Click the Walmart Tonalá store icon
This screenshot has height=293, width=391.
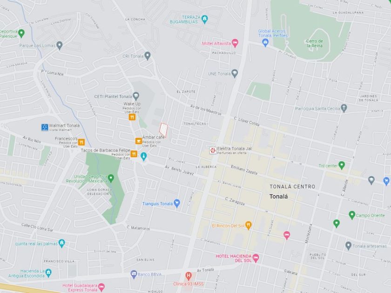pyautogui.click(x=45, y=127)
